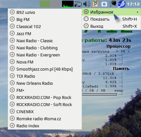Open the chat bubbles tray icon
The image size is (141, 137).
[x=113, y=4]
